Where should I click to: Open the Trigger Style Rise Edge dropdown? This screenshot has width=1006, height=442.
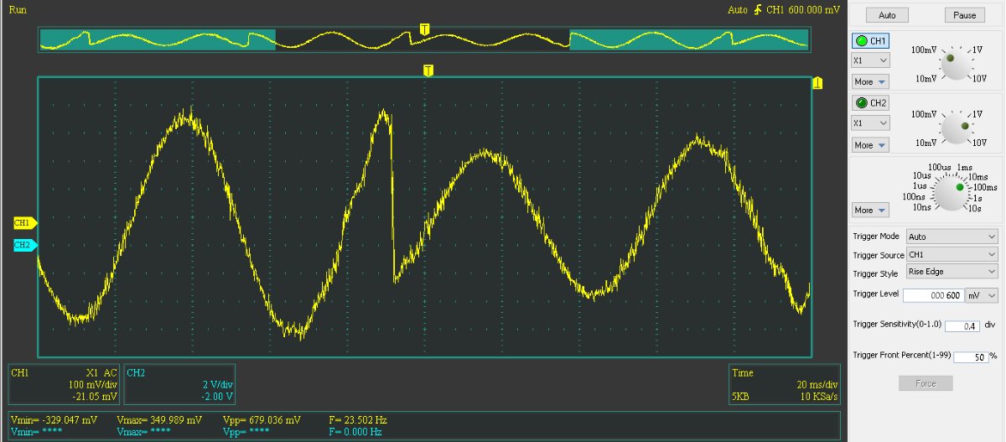(x=952, y=273)
